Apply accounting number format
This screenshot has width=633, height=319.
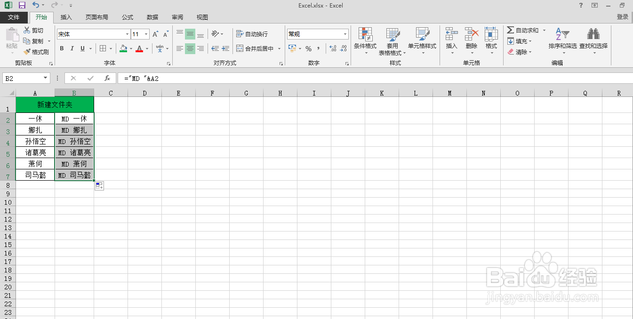click(292, 48)
